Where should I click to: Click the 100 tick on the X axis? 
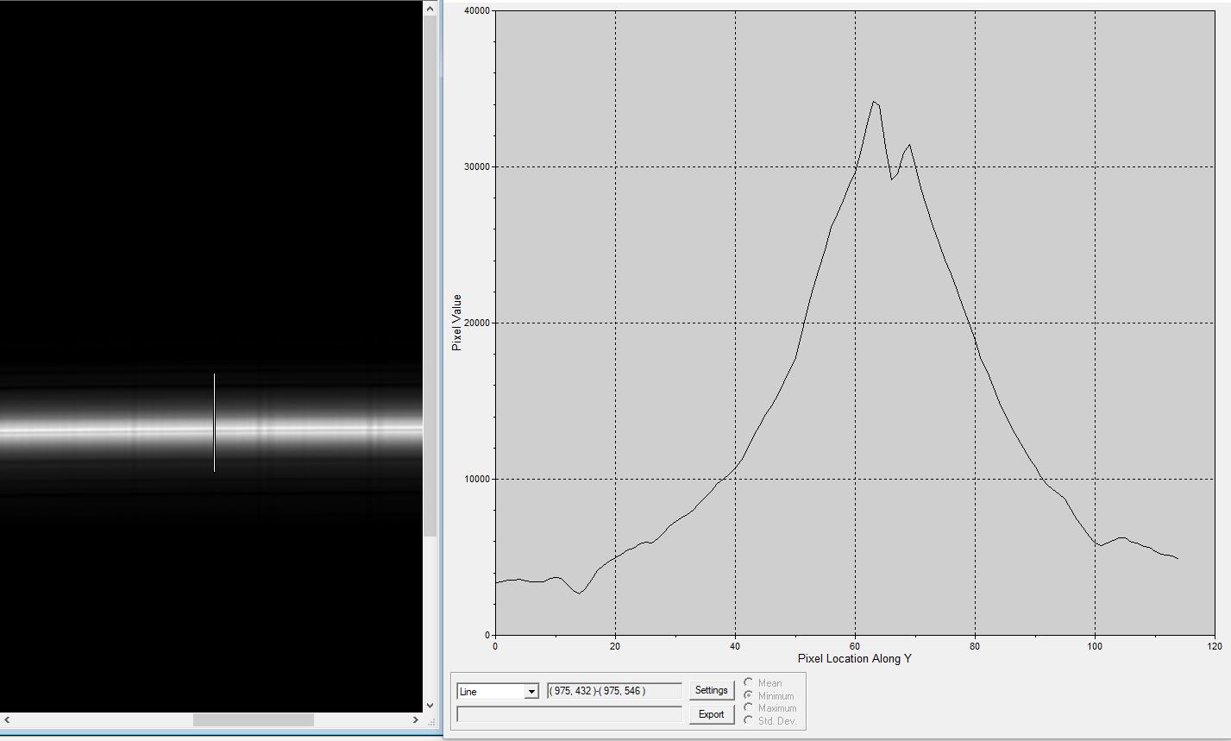[1095, 645]
